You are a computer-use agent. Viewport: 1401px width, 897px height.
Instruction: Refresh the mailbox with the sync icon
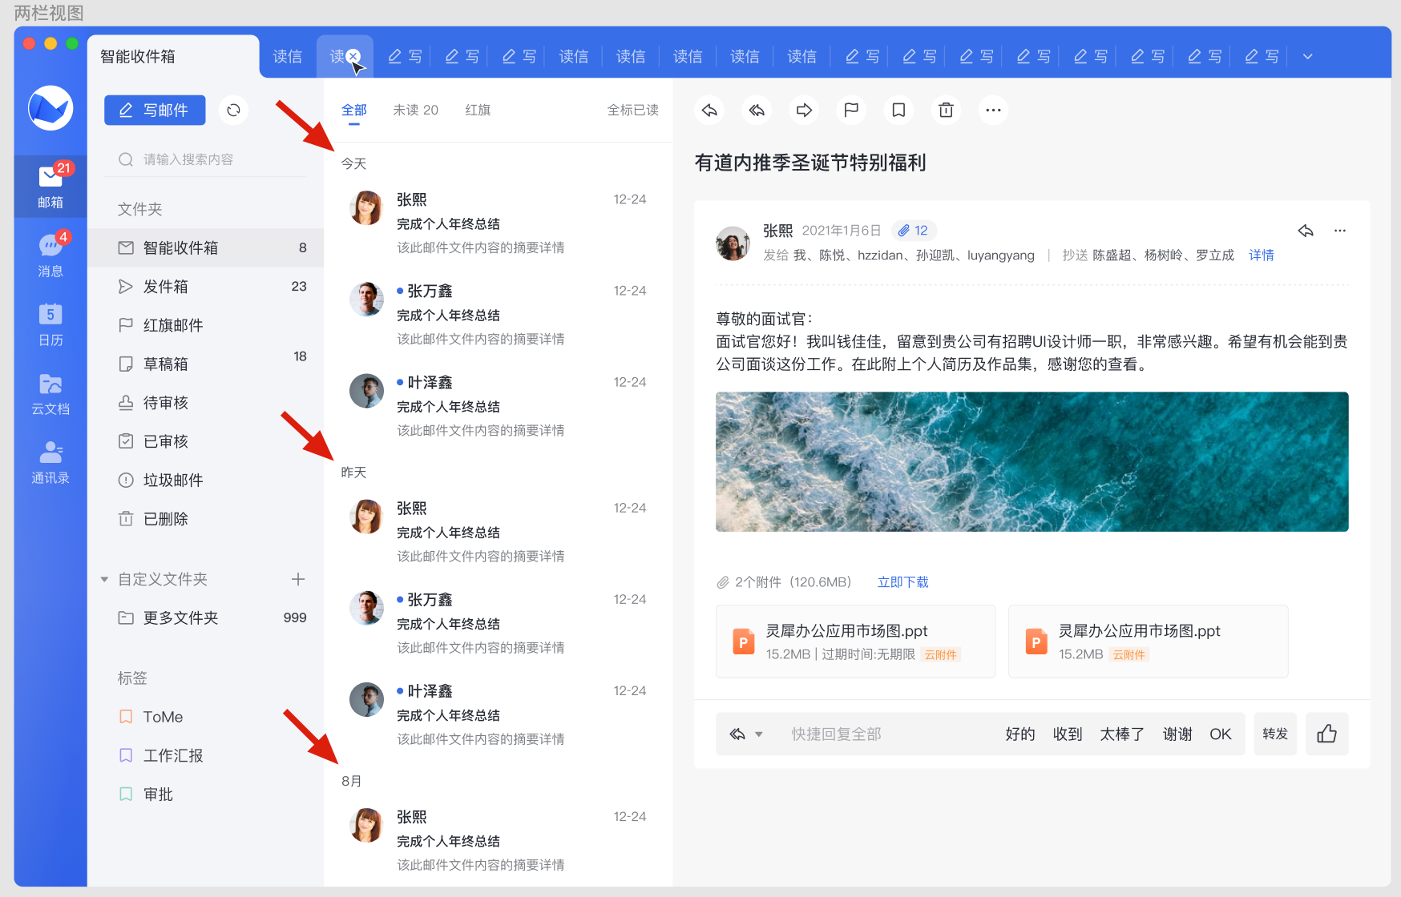233,110
